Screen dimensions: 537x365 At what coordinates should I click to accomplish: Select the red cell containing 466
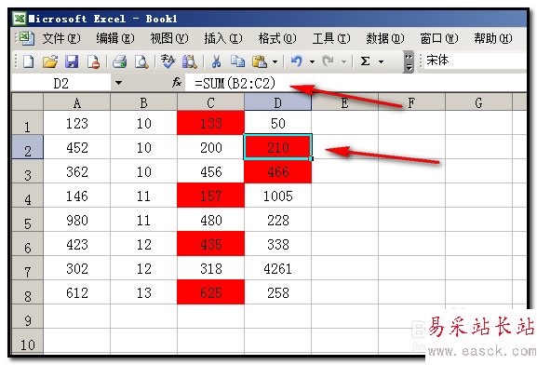pos(277,171)
